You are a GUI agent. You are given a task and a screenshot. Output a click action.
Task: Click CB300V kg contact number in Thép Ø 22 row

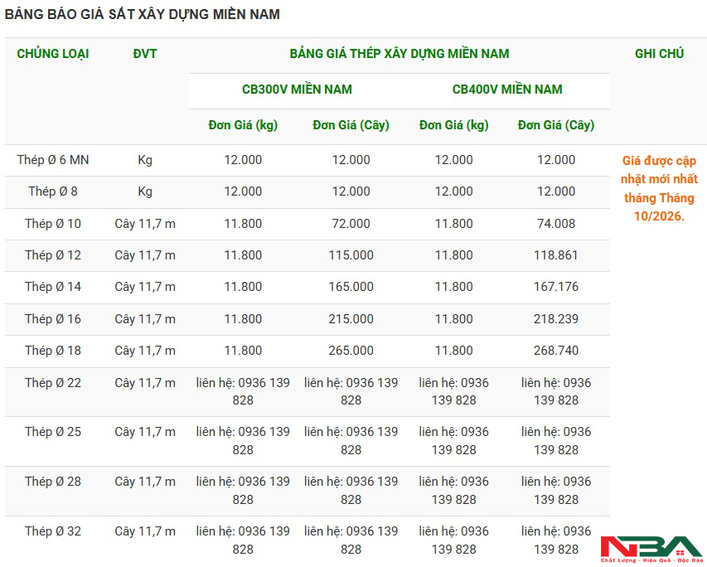(243, 391)
